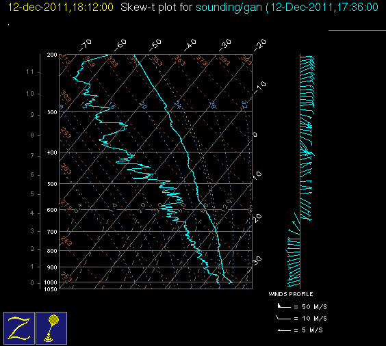The width and height of the screenshot is (386, 346).
Task: Click the '0' km altitude tick label
Action: pyautogui.click(x=32, y=283)
